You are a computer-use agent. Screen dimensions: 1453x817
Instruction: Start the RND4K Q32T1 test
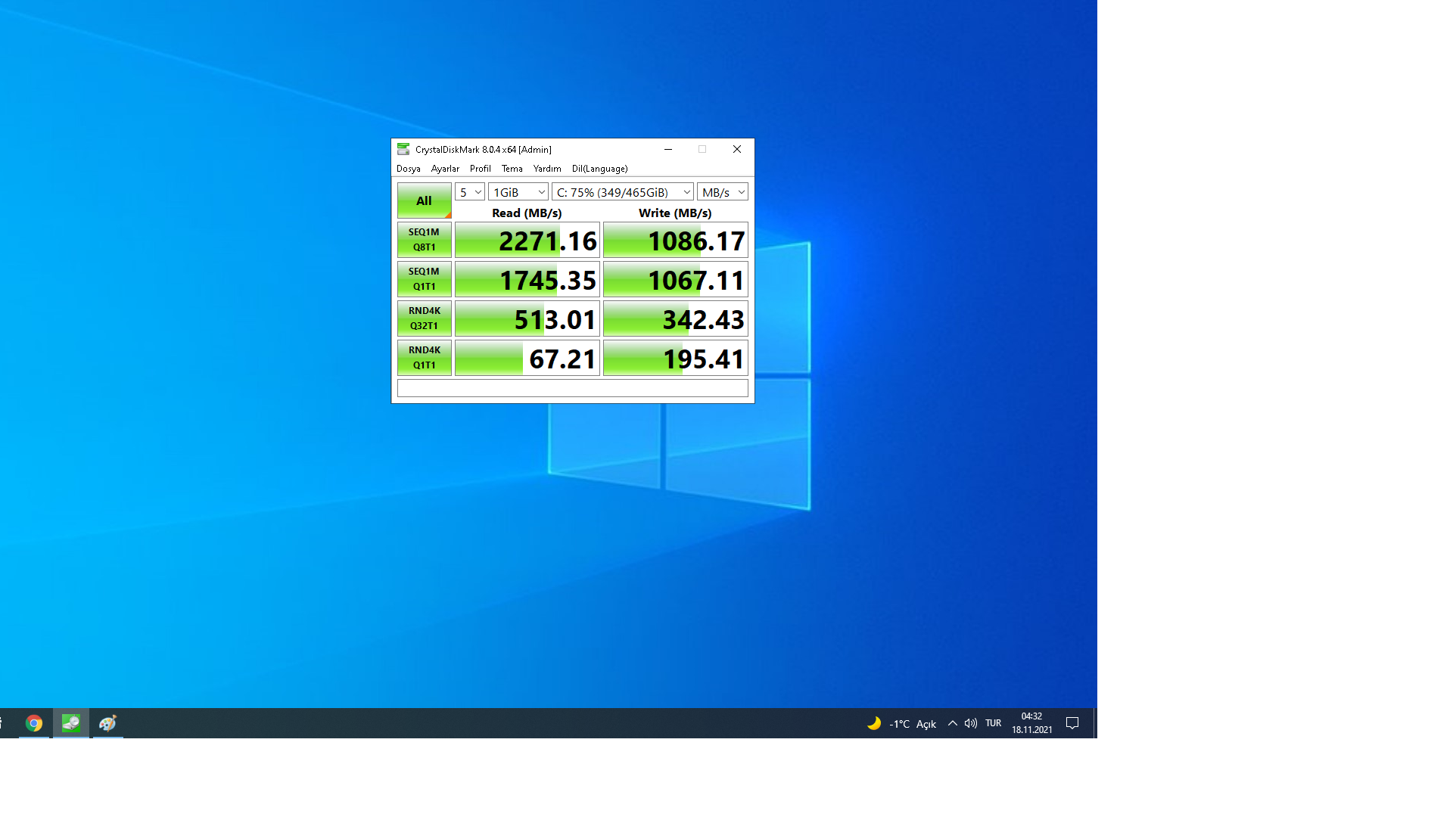424,318
